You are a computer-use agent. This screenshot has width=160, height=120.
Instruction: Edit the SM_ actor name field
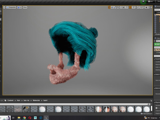[x=158, y=41]
